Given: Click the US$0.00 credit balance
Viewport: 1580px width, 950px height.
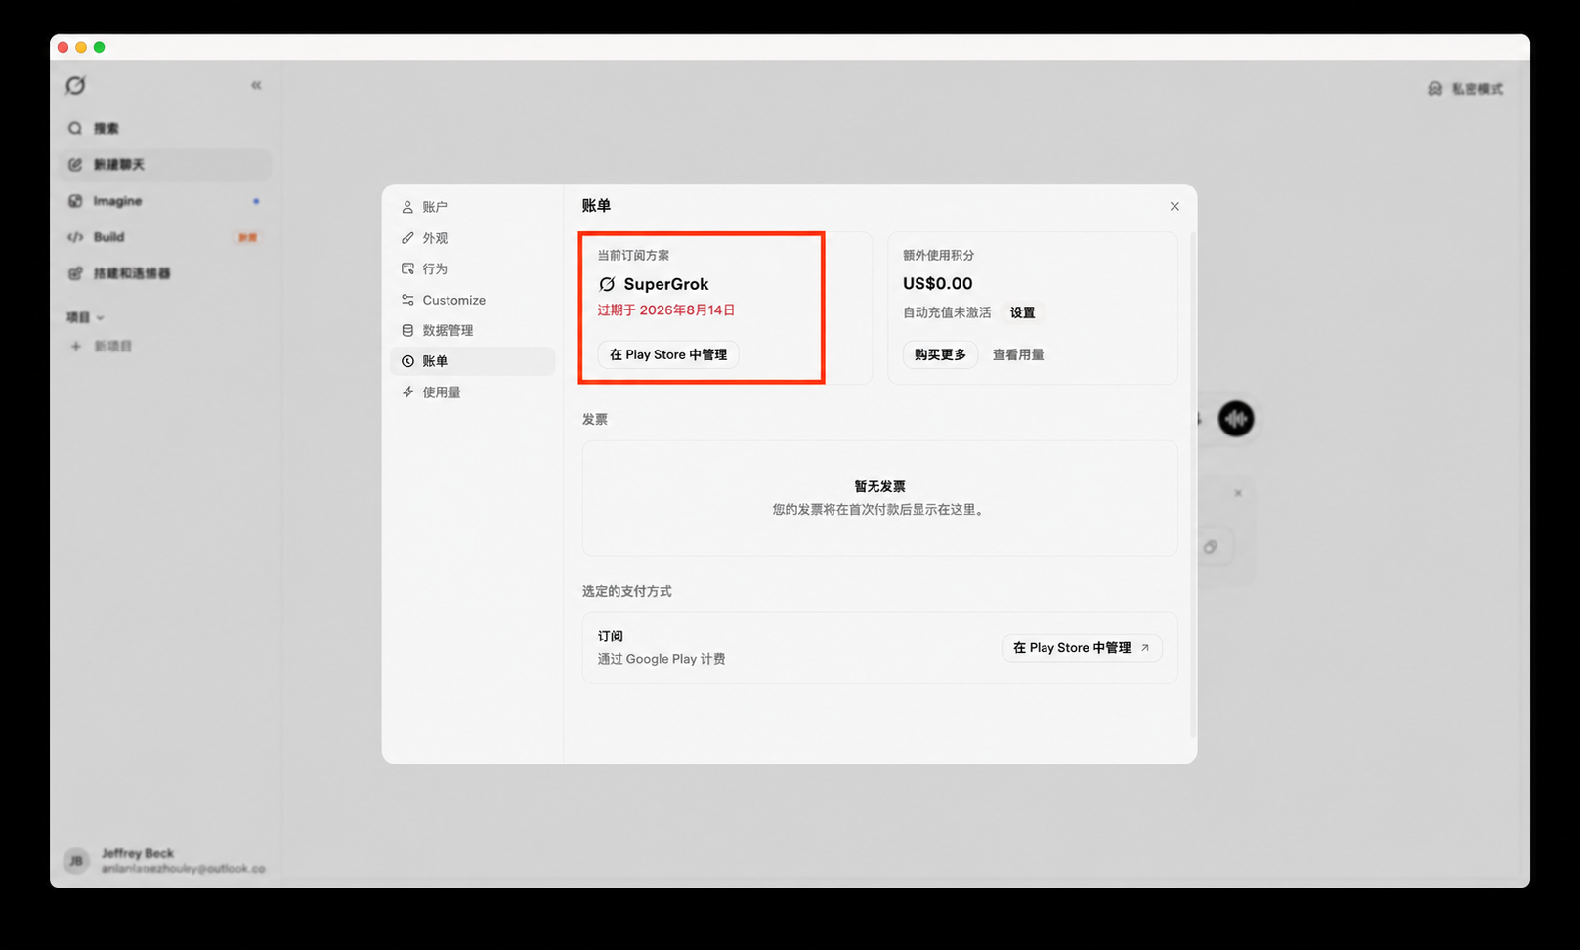Looking at the screenshot, I should click(937, 283).
